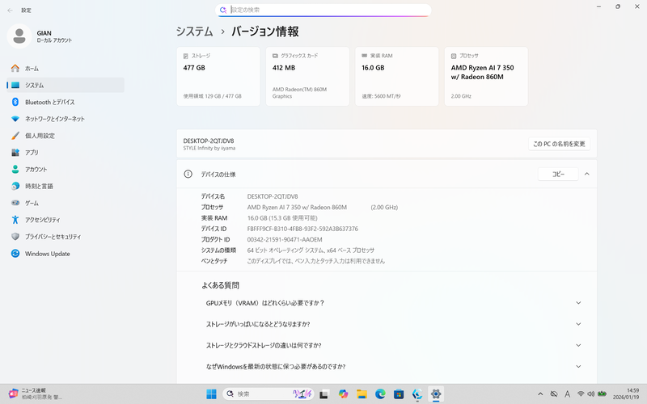
Task: Click STYLE Infinity by iiyama text
Action: coord(209,149)
